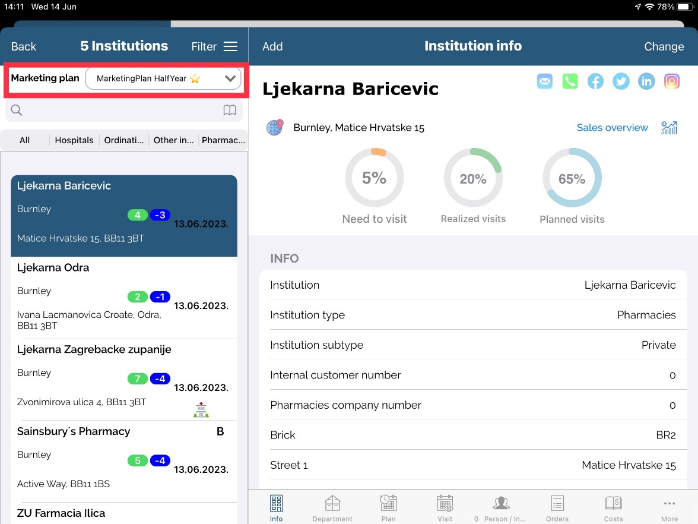Tap the Change button
This screenshot has width=698, height=524.
[x=664, y=46]
